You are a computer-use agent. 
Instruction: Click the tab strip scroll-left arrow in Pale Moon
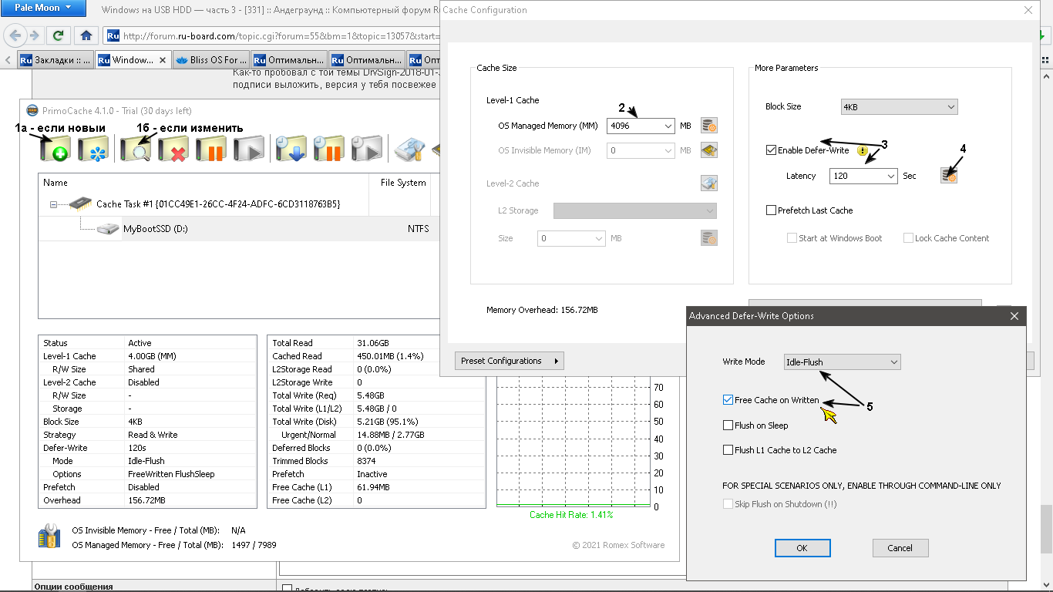click(8, 60)
